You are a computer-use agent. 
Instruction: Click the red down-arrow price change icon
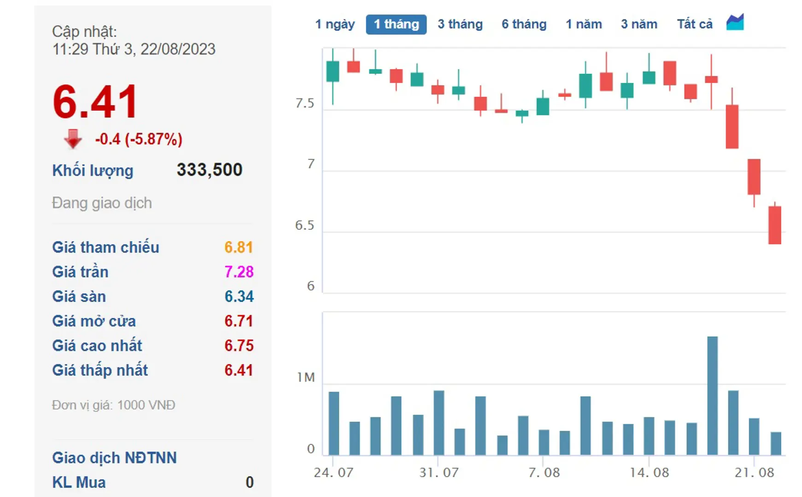[73, 139]
